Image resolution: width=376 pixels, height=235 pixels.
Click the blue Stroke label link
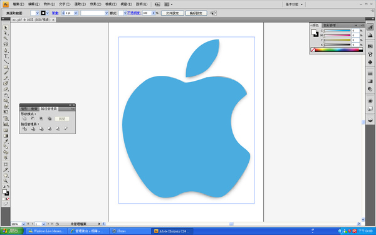pos(55,13)
